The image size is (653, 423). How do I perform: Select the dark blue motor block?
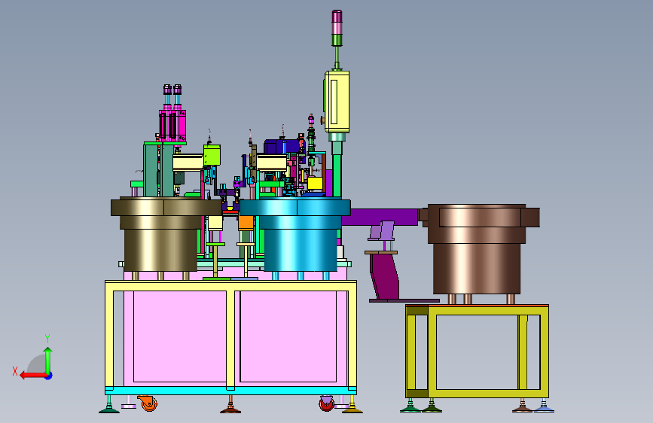284,146
